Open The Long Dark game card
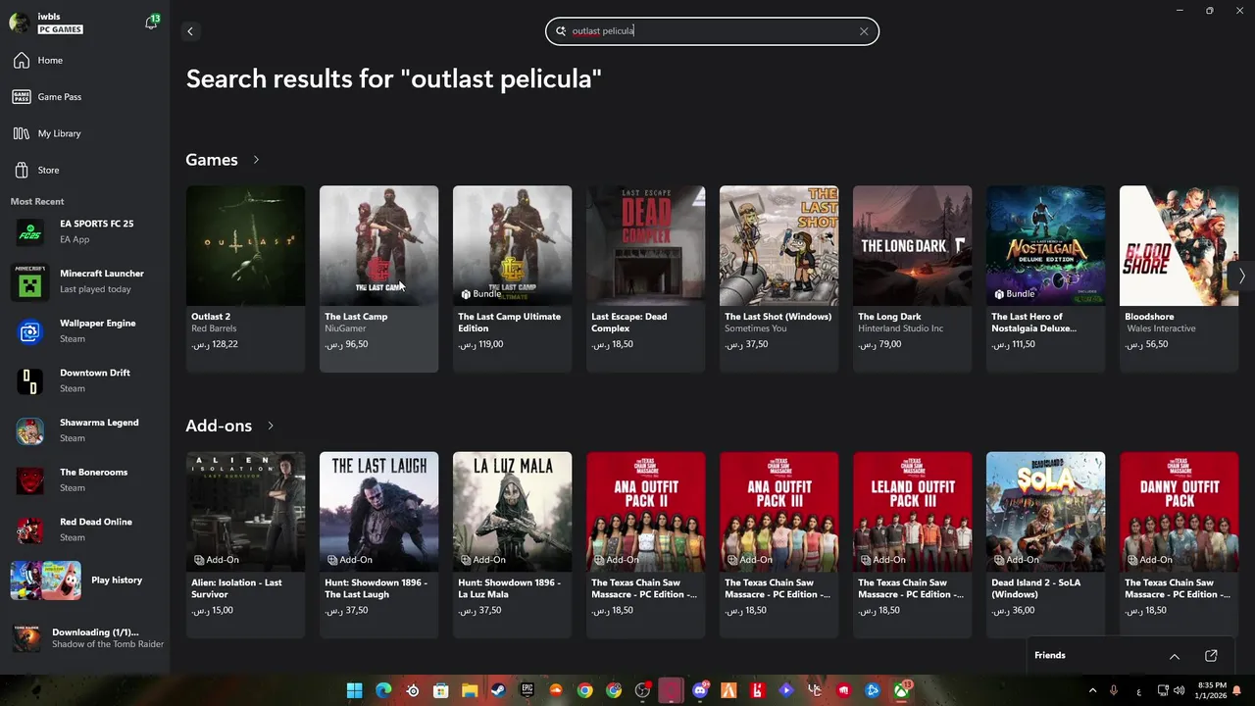The height and width of the screenshot is (706, 1255). (x=912, y=279)
